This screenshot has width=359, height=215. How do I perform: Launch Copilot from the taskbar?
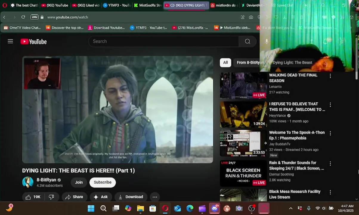pyautogui.click(x=128, y=208)
